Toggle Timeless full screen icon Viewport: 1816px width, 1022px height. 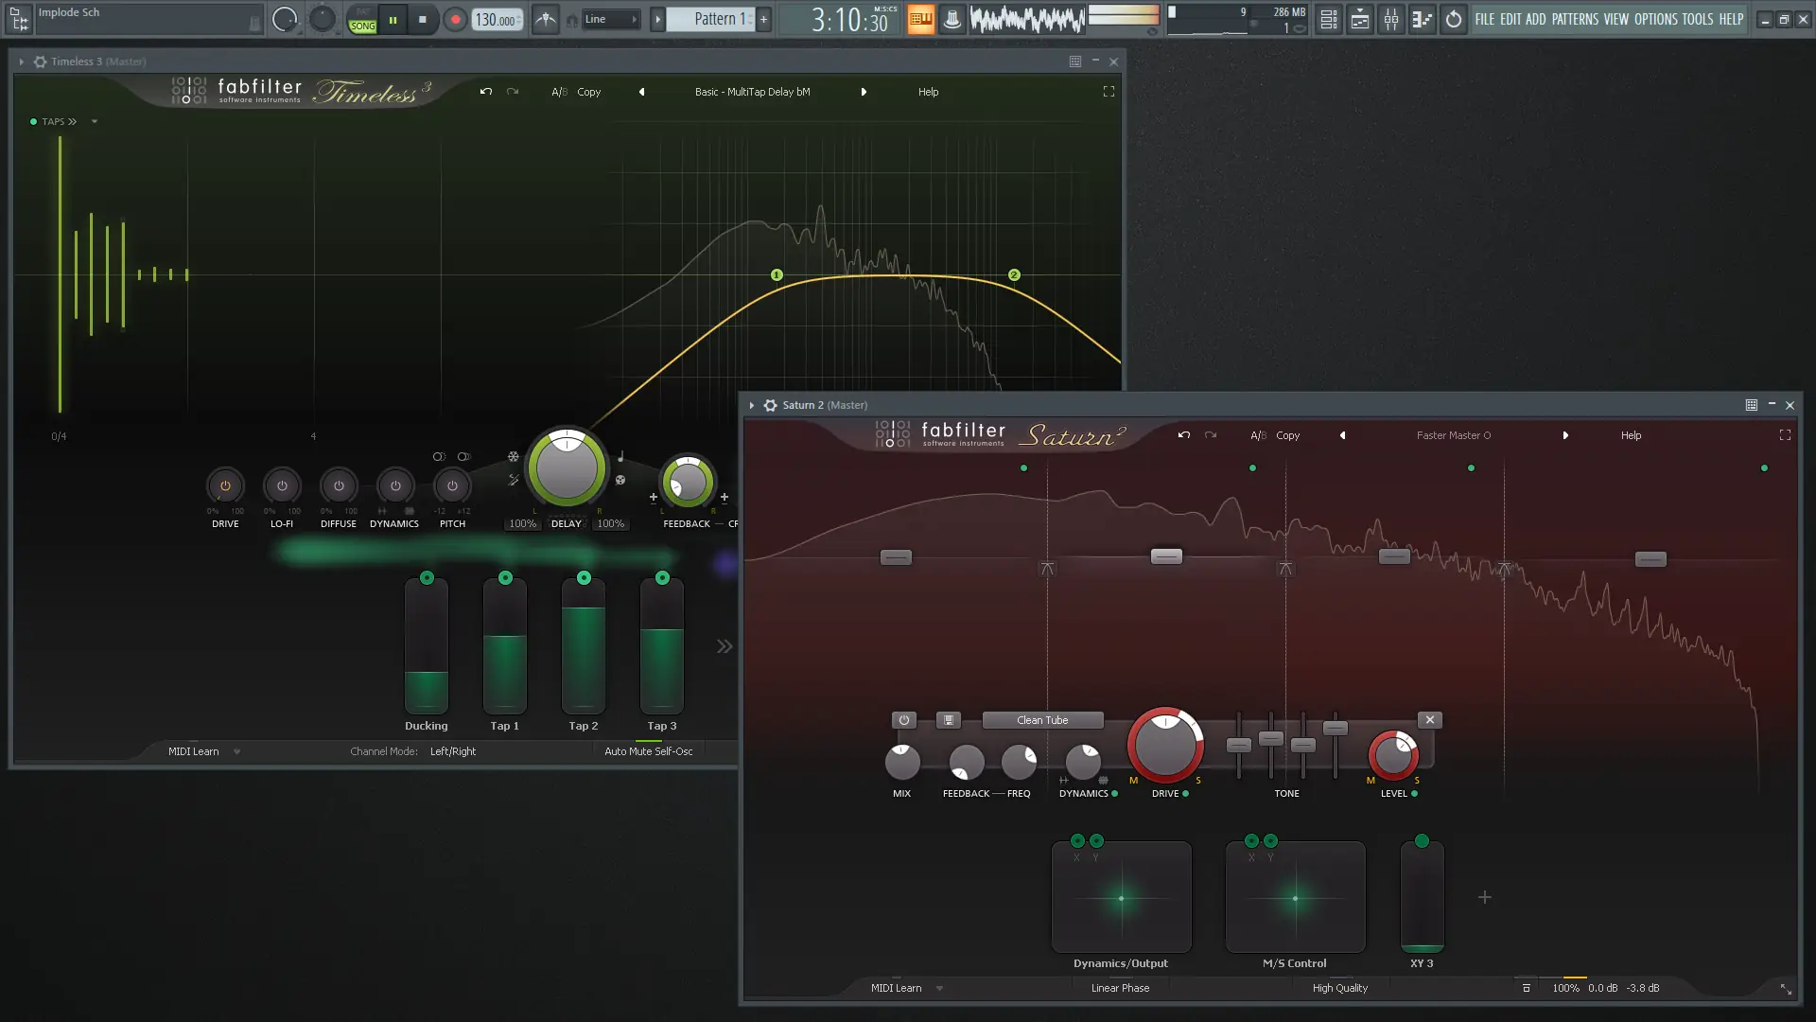click(x=1109, y=92)
